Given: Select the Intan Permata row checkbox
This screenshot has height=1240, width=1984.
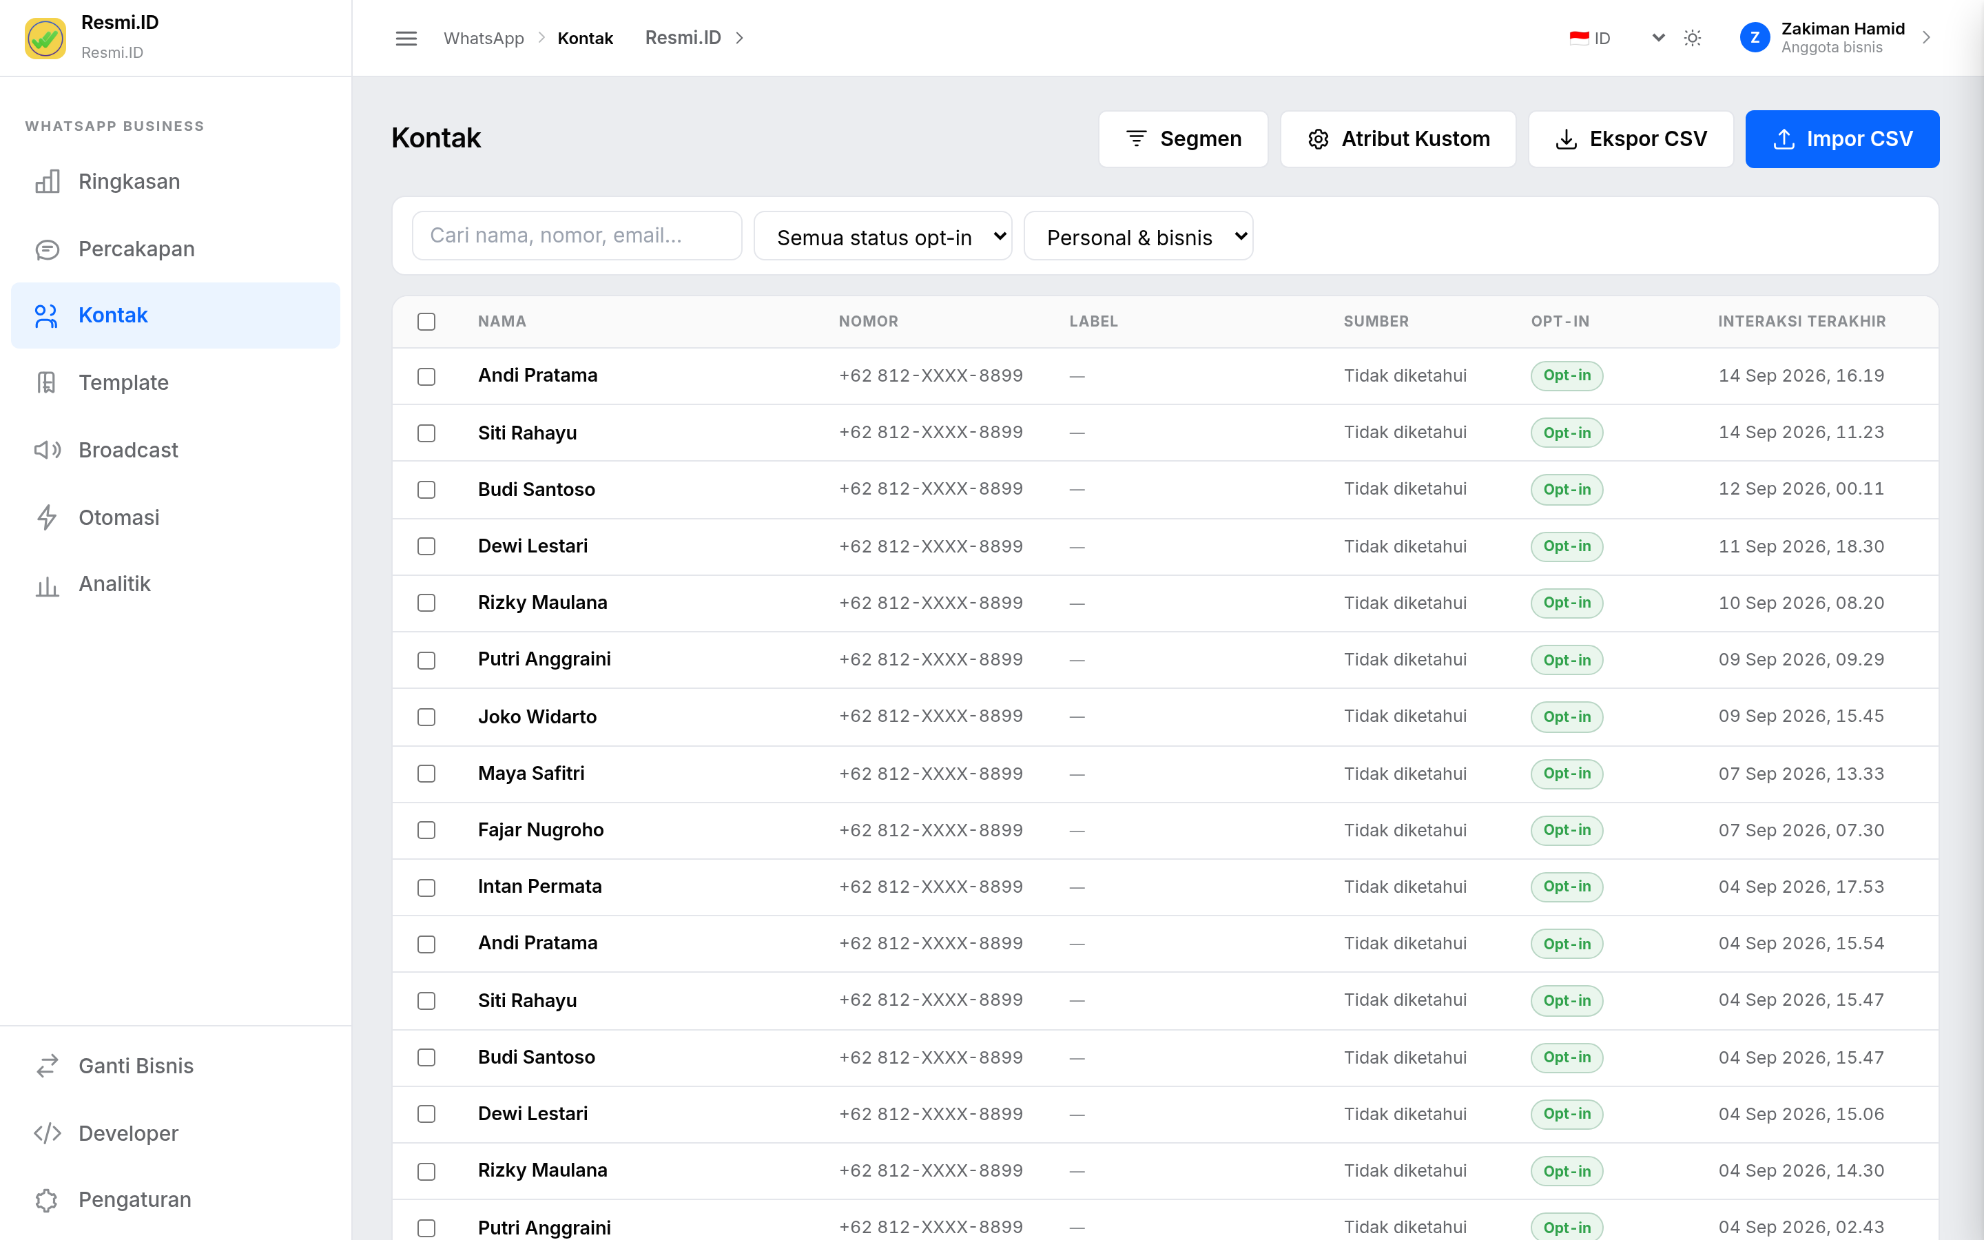Looking at the screenshot, I should point(426,887).
